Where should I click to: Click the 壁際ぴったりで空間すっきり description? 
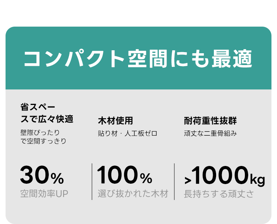(x=43, y=136)
